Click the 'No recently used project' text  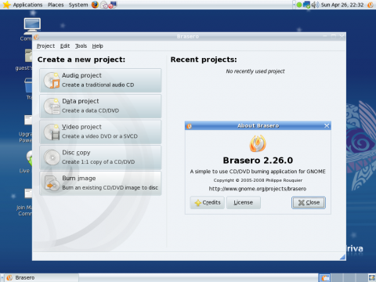(255, 71)
